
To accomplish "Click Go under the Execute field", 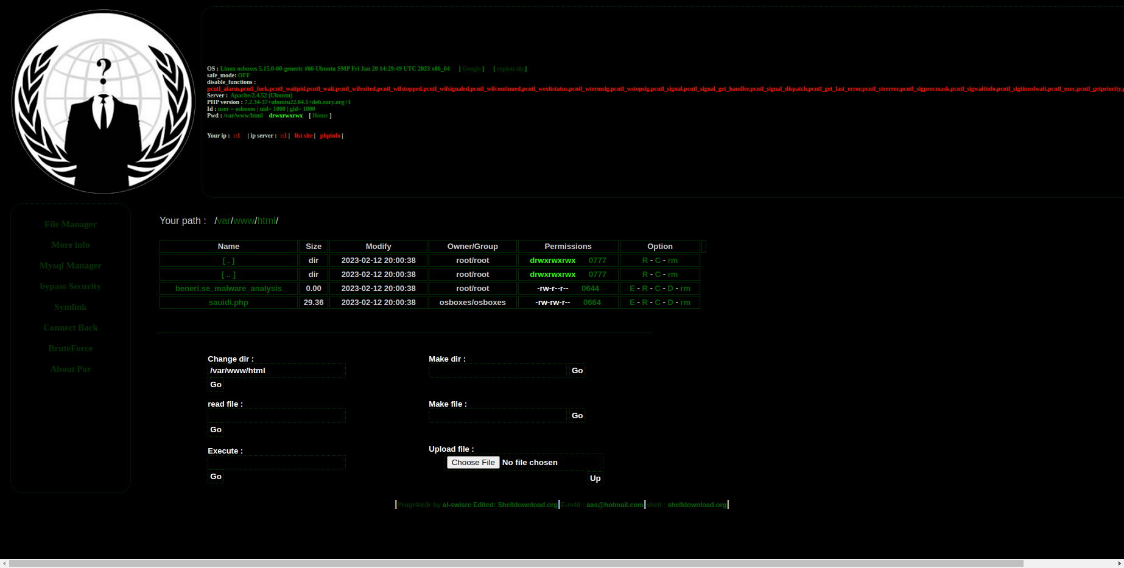I will coord(216,477).
